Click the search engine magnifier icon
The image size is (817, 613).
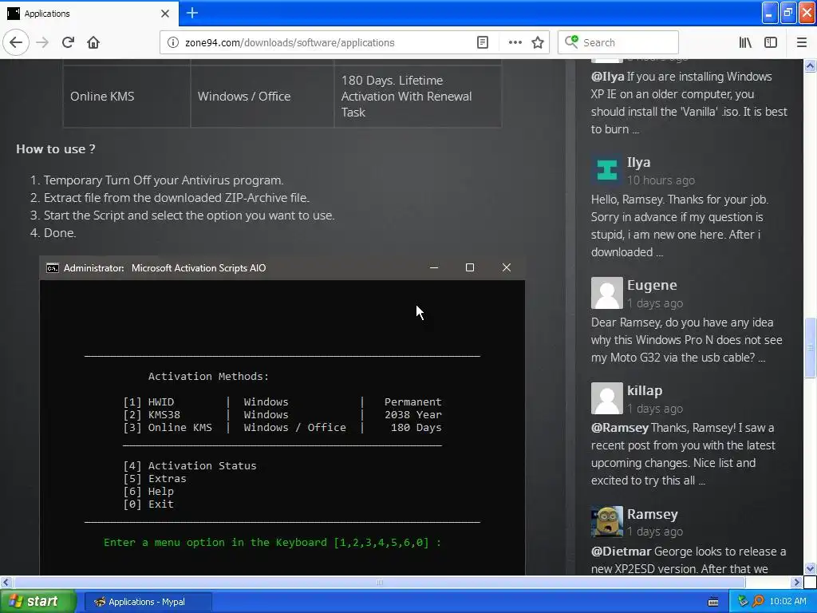[x=571, y=42]
